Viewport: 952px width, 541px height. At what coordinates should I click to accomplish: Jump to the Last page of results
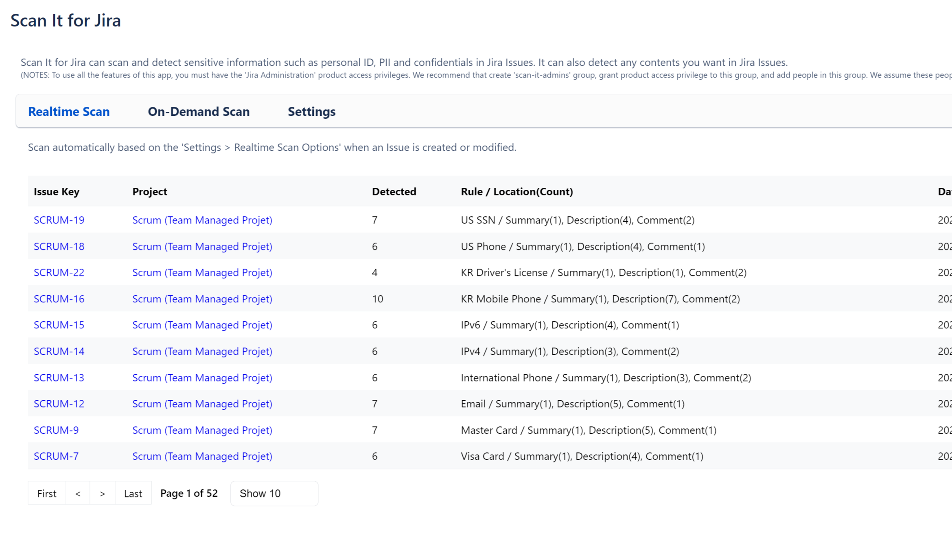[x=133, y=493]
